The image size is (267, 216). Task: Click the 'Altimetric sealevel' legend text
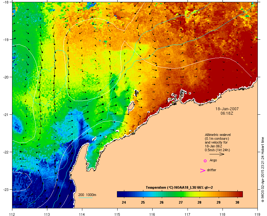click(x=218, y=135)
